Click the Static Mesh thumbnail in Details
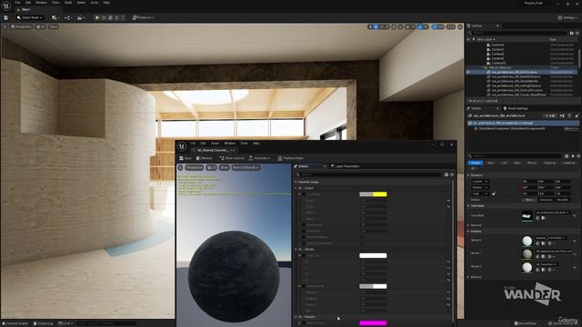Viewport: 582px width, 327px height. pos(527,215)
